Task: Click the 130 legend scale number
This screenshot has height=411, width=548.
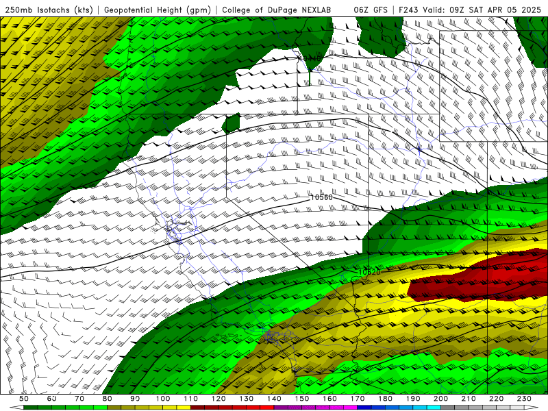Action: 247,399
